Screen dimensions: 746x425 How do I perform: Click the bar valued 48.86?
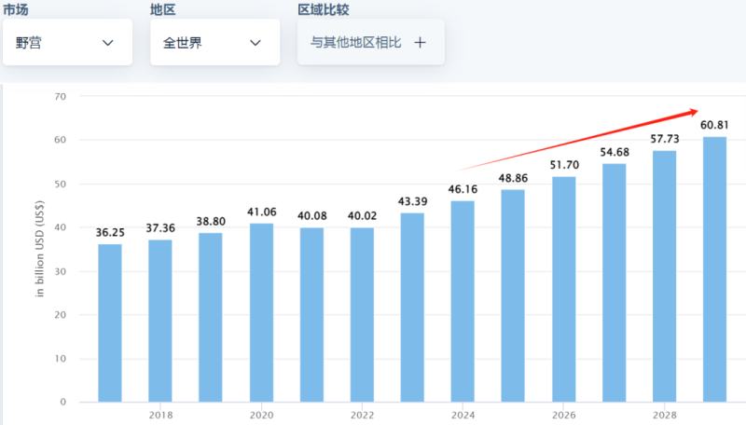click(513, 295)
